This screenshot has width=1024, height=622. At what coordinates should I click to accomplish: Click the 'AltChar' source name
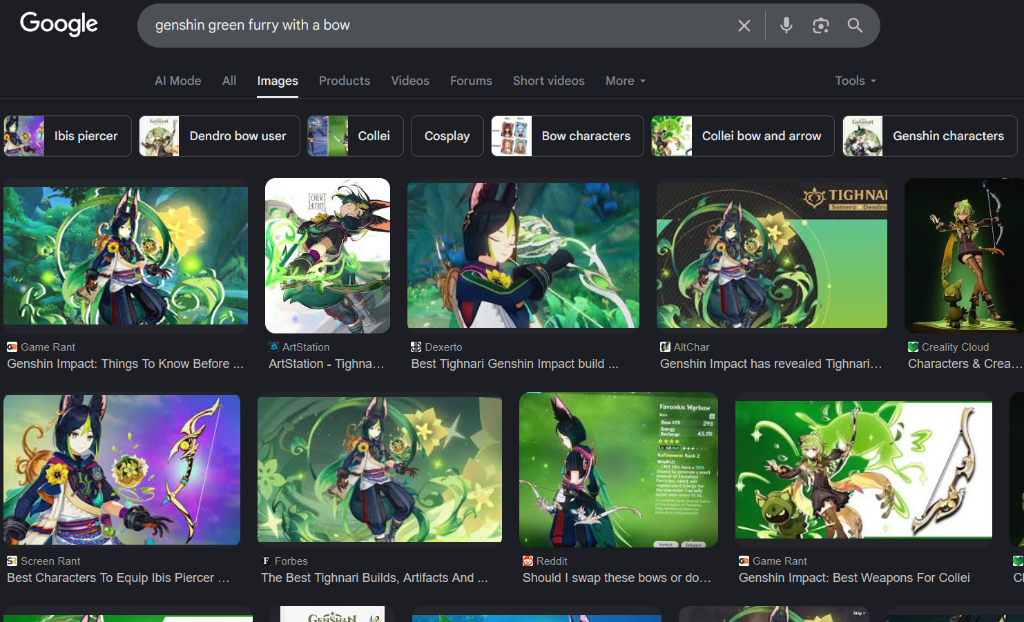691,347
